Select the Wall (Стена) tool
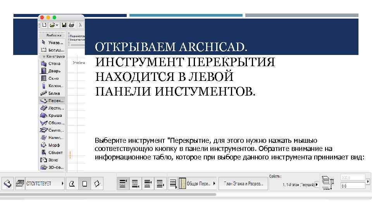 tap(52, 63)
